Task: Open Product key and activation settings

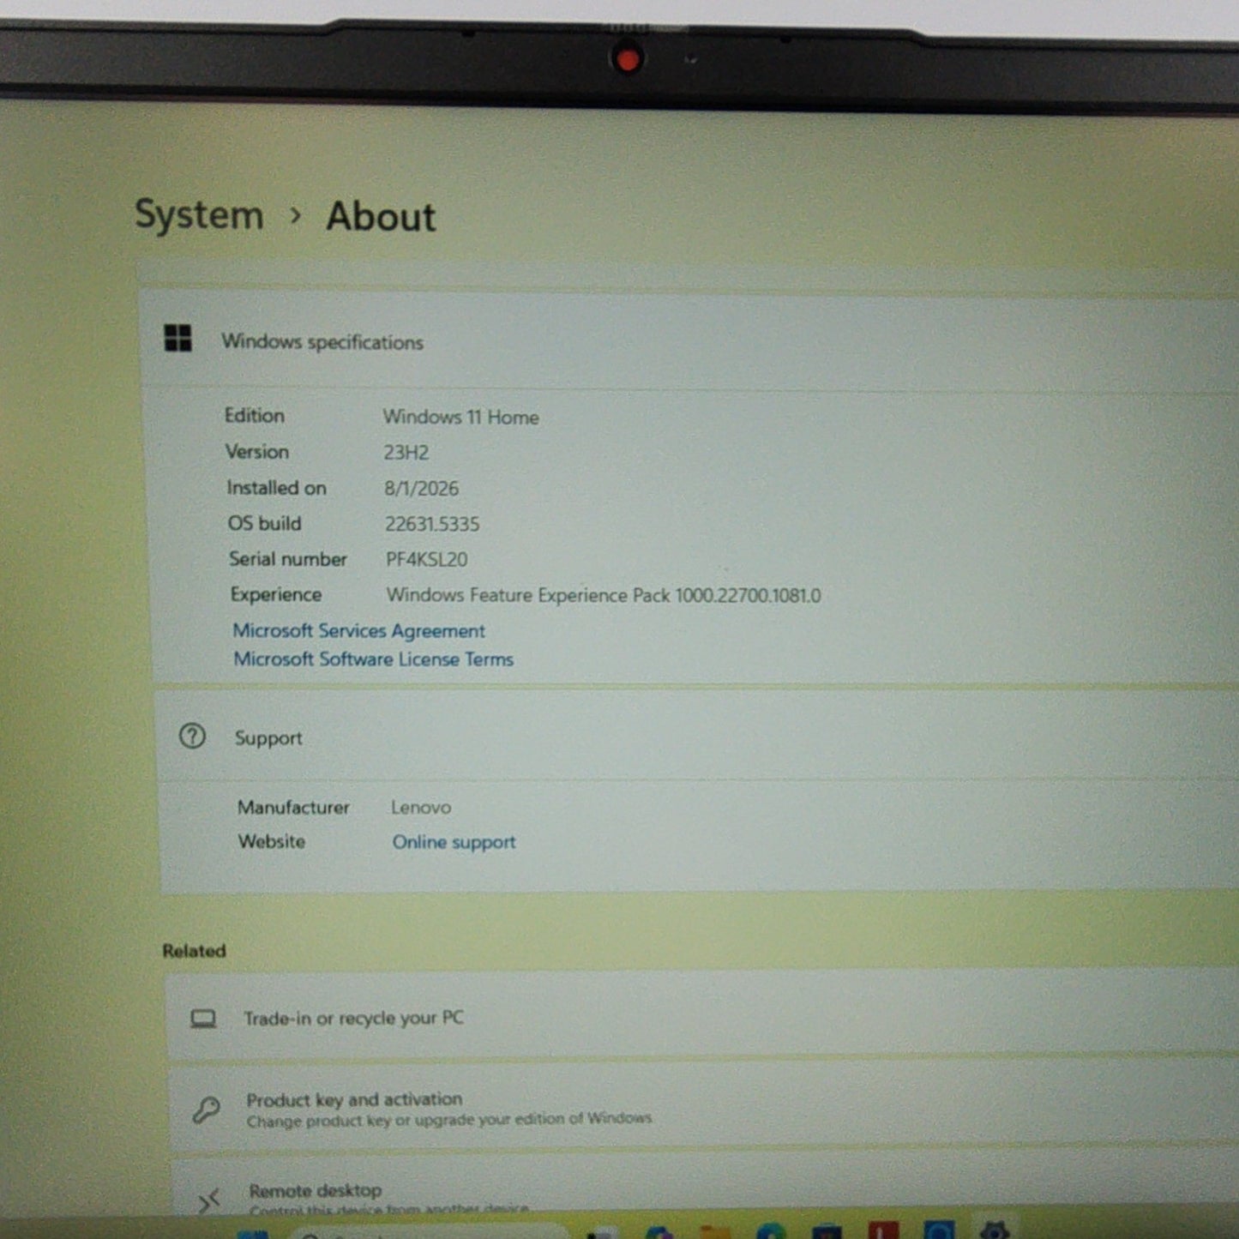Action: (x=704, y=1109)
